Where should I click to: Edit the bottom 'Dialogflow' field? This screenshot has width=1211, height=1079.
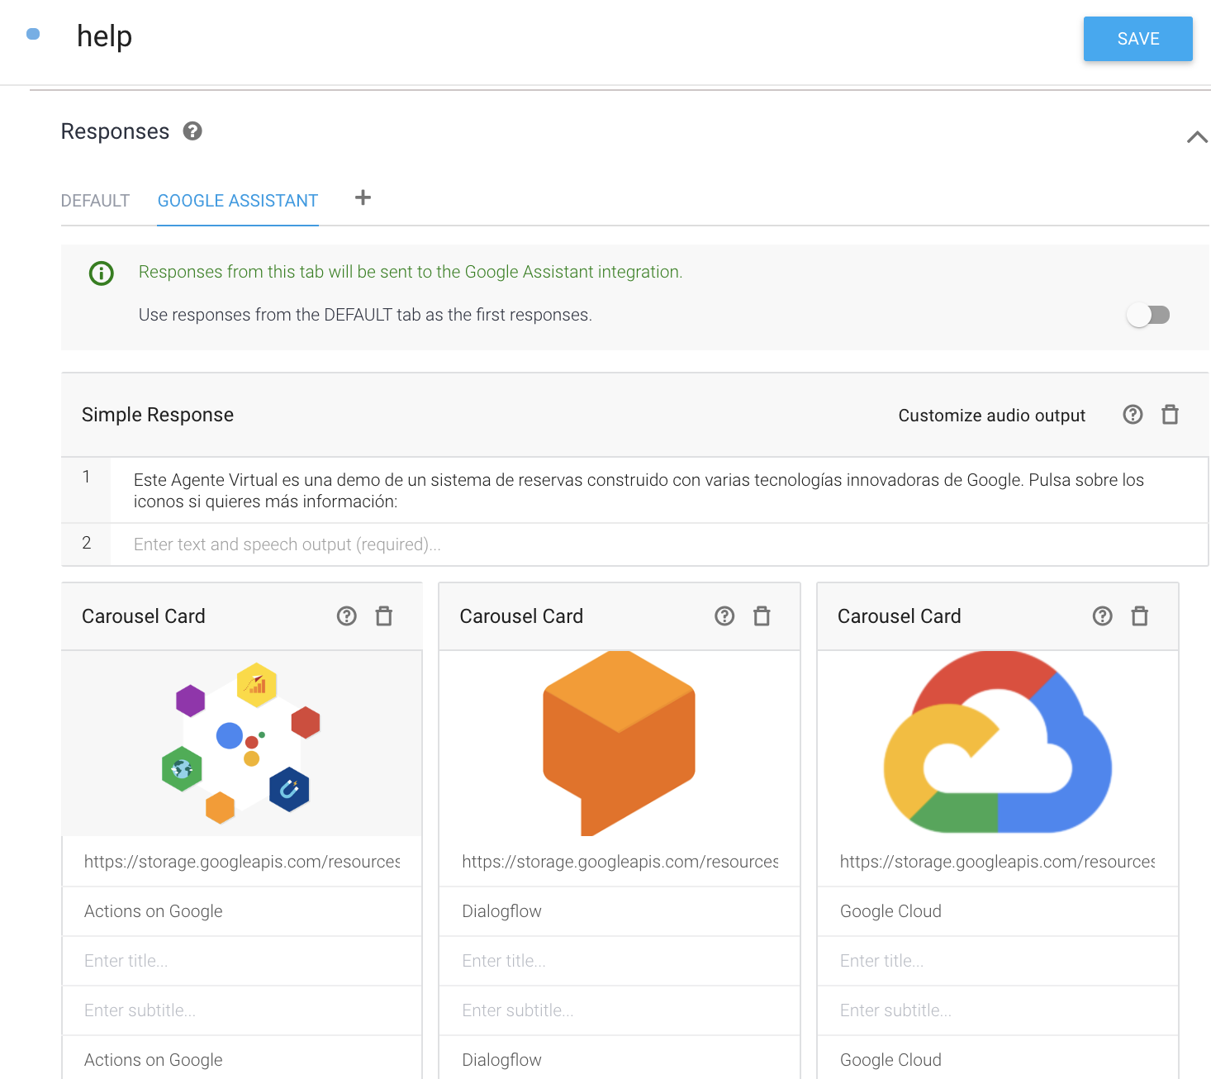point(620,1058)
